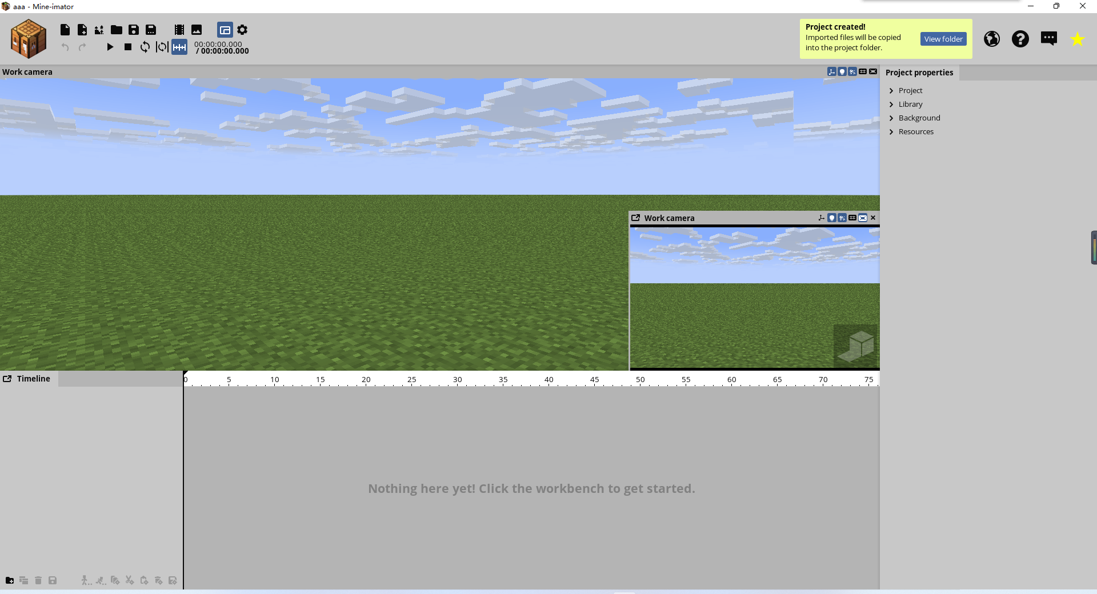The width and height of the screenshot is (1097, 594).
Task: Click the redo arrow
Action: point(82,47)
